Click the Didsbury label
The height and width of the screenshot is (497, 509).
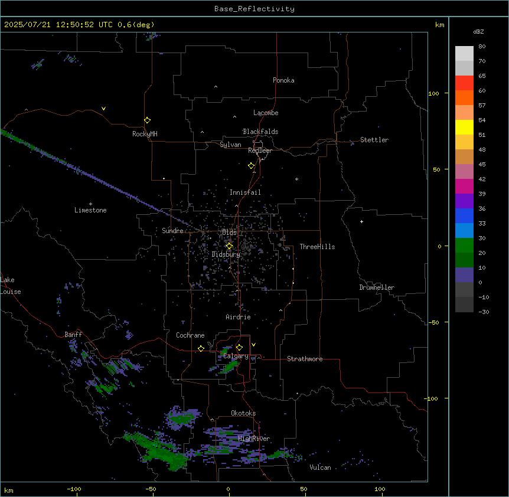(x=226, y=254)
